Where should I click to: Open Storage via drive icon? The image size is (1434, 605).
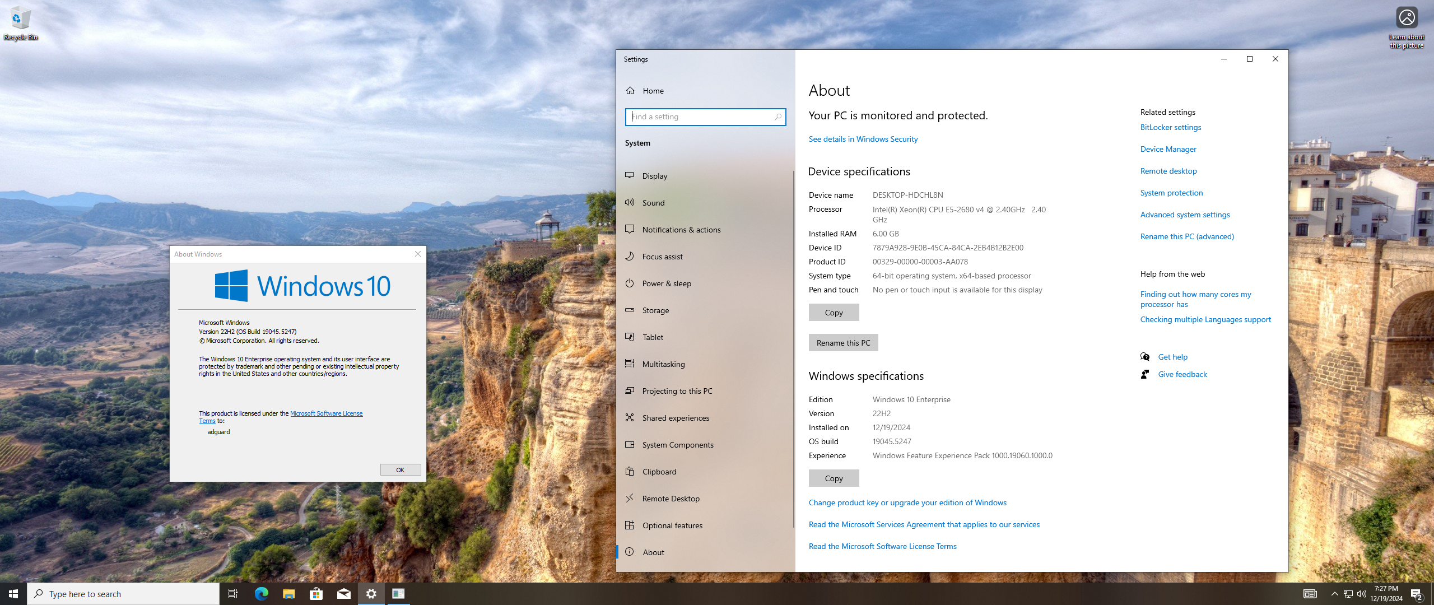pos(630,310)
